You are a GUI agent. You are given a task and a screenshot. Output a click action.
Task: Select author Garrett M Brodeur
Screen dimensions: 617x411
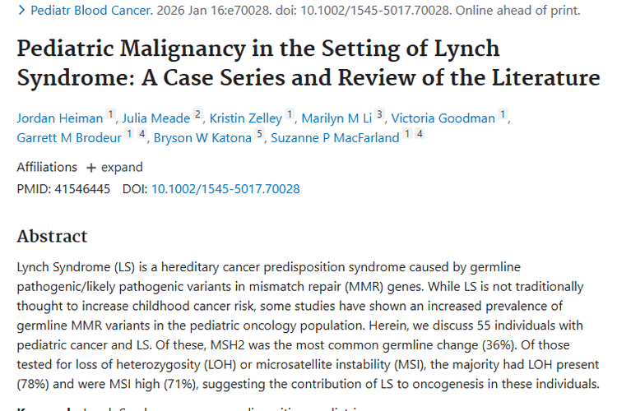pyautogui.click(x=68, y=138)
